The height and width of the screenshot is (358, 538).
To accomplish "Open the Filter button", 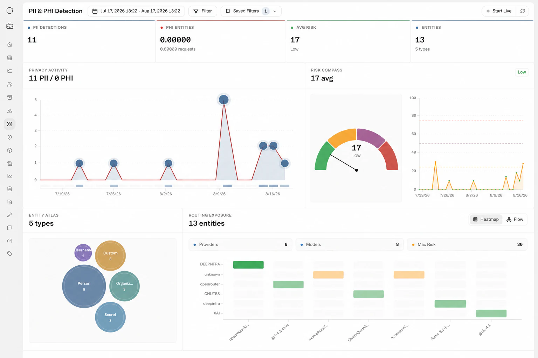I will pos(202,11).
